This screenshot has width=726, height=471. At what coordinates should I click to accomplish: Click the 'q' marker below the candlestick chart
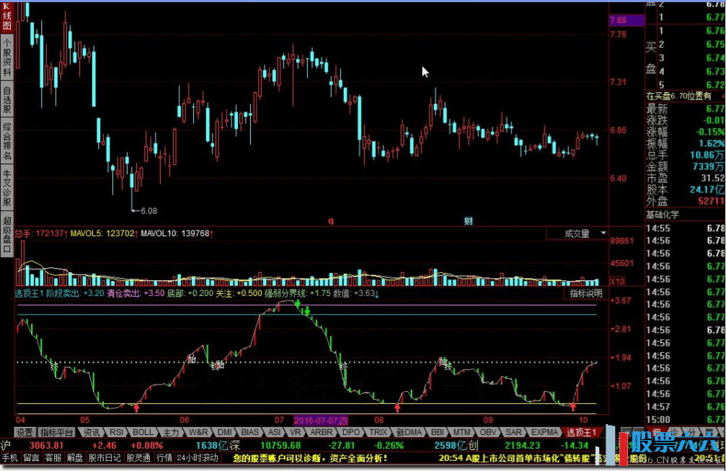coord(331,221)
